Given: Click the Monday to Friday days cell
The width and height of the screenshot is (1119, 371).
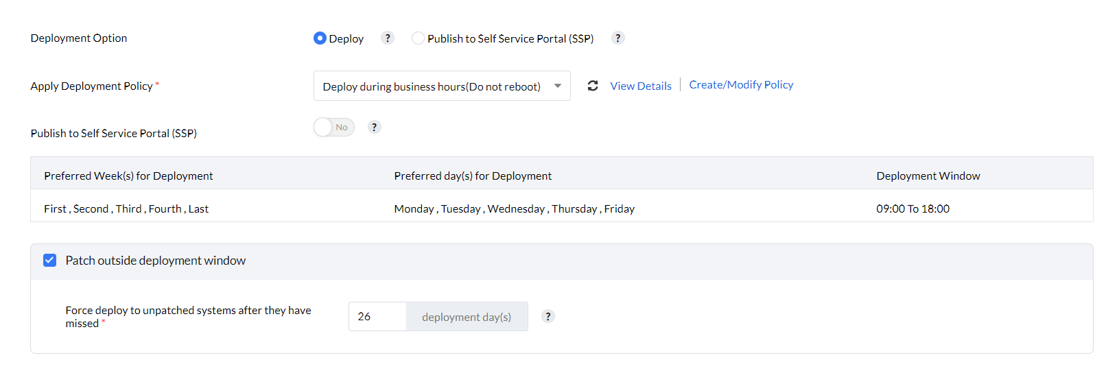Looking at the screenshot, I should [x=514, y=209].
